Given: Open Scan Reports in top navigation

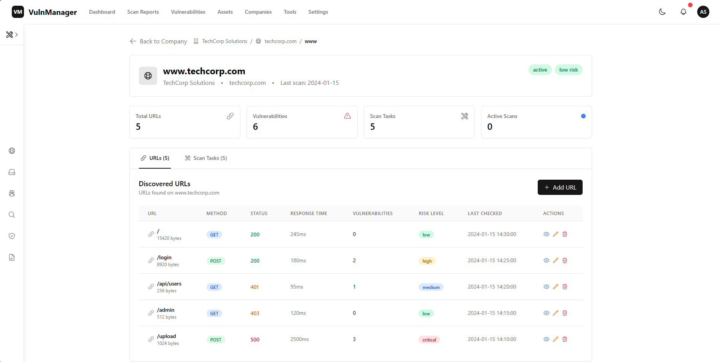Looking at the screenshot, I should coord(143,12).
